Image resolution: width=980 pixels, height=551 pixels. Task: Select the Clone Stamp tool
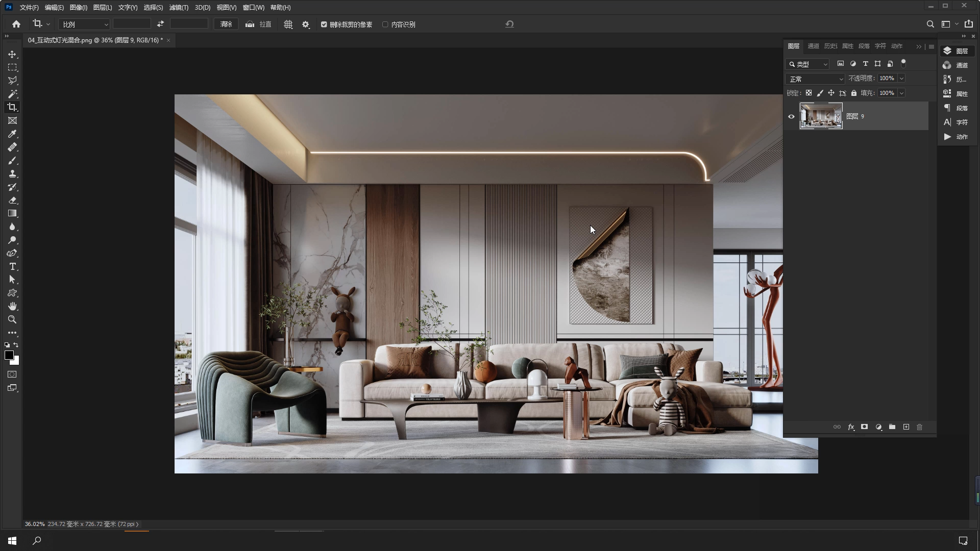tap(12, 174)
